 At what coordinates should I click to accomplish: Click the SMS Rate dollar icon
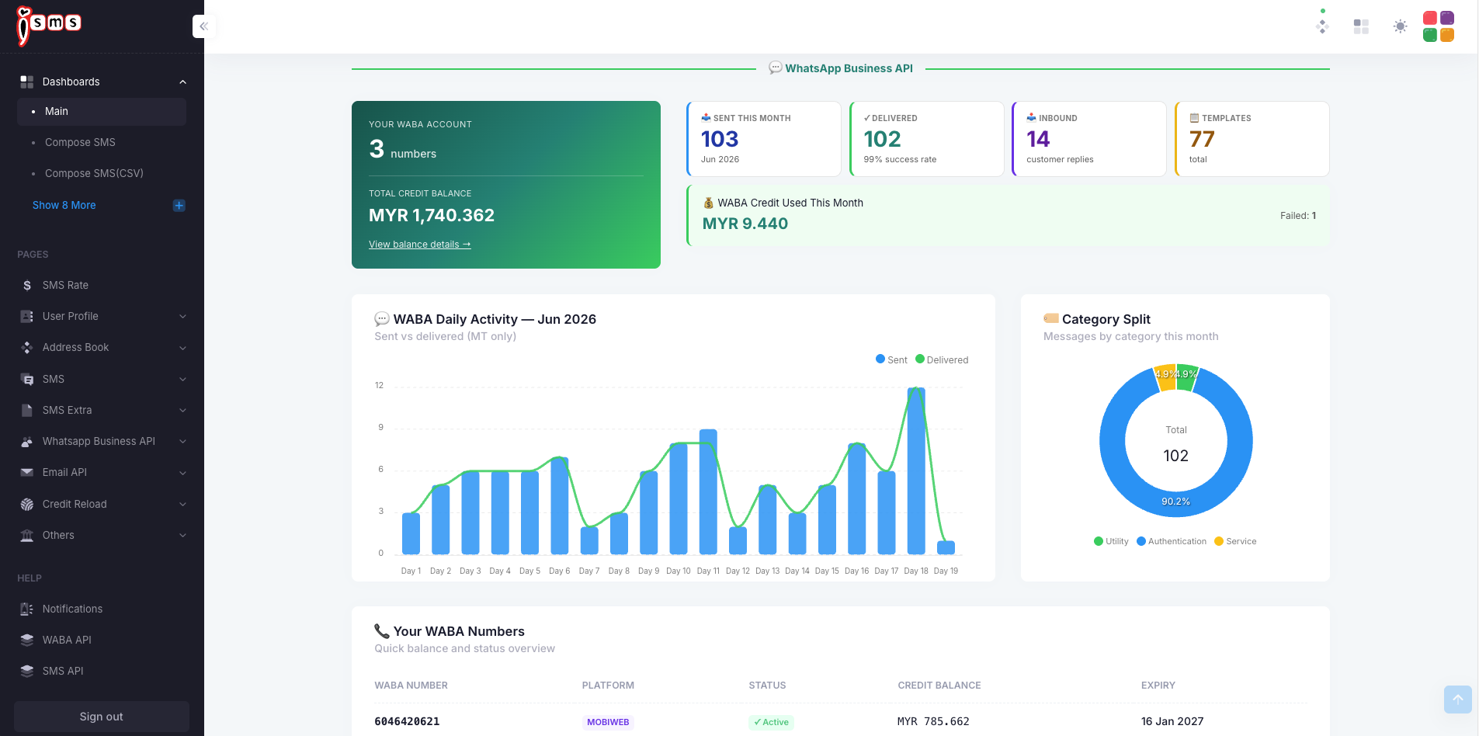pos(27,286)
